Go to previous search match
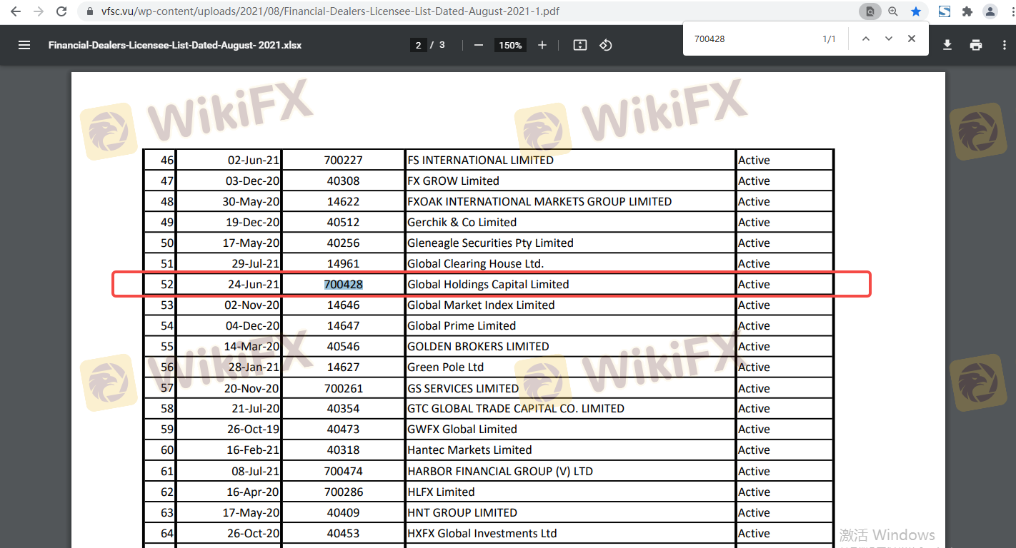Screen dimensions: 1016x548 tap(865, 39)
